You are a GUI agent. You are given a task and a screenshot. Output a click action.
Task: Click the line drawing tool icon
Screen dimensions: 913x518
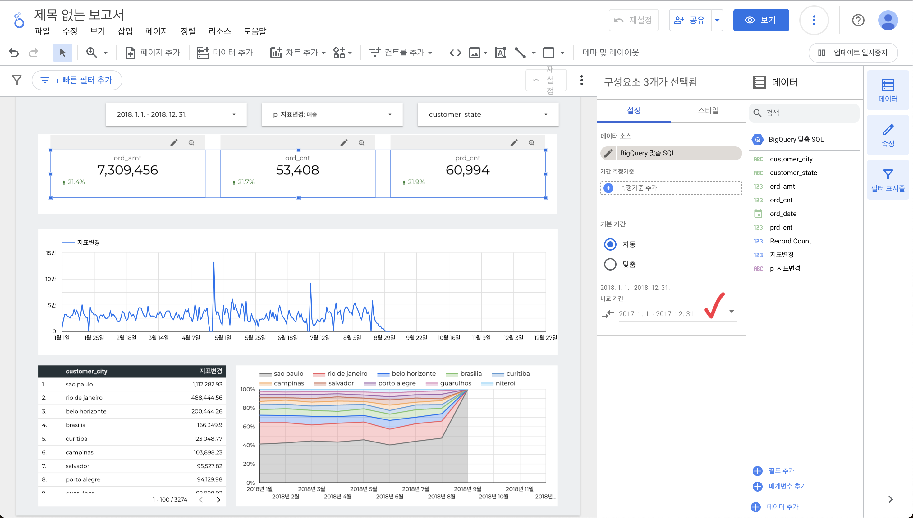tap(520, 53)
